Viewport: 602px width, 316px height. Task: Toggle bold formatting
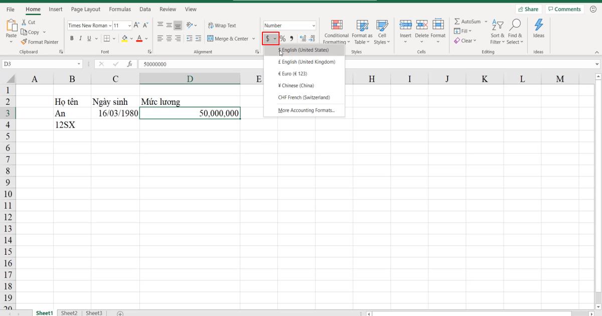coord(72,38)
